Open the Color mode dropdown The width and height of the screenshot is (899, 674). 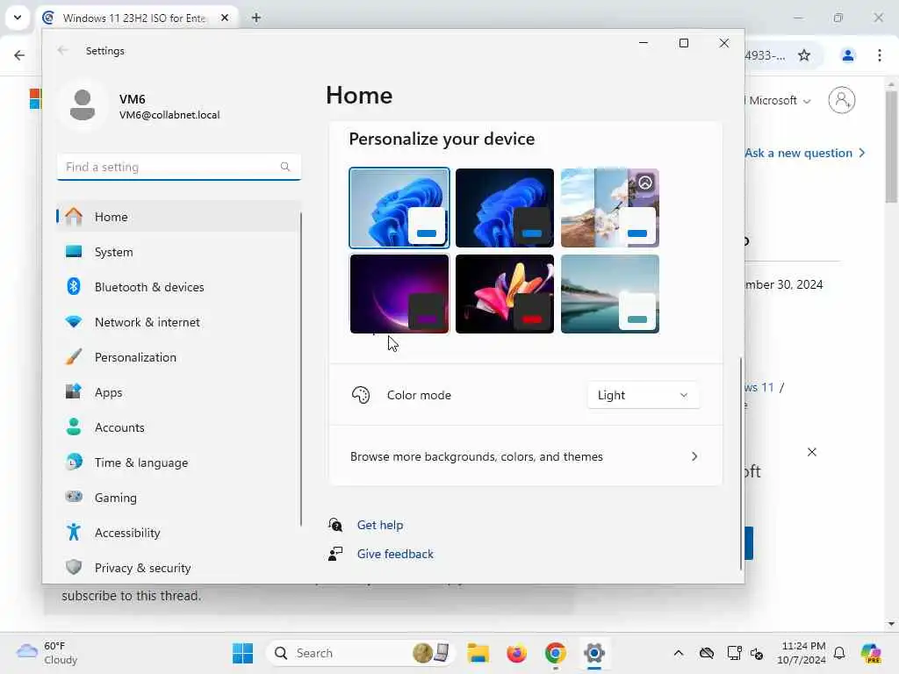click(x=643, y=395)
